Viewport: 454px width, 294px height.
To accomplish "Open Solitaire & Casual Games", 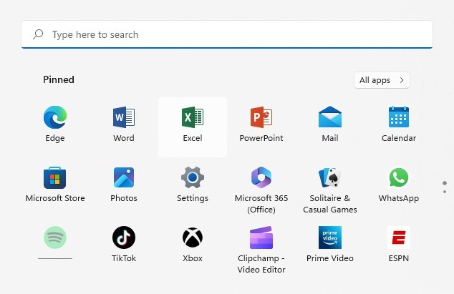I will click(330, 190).
